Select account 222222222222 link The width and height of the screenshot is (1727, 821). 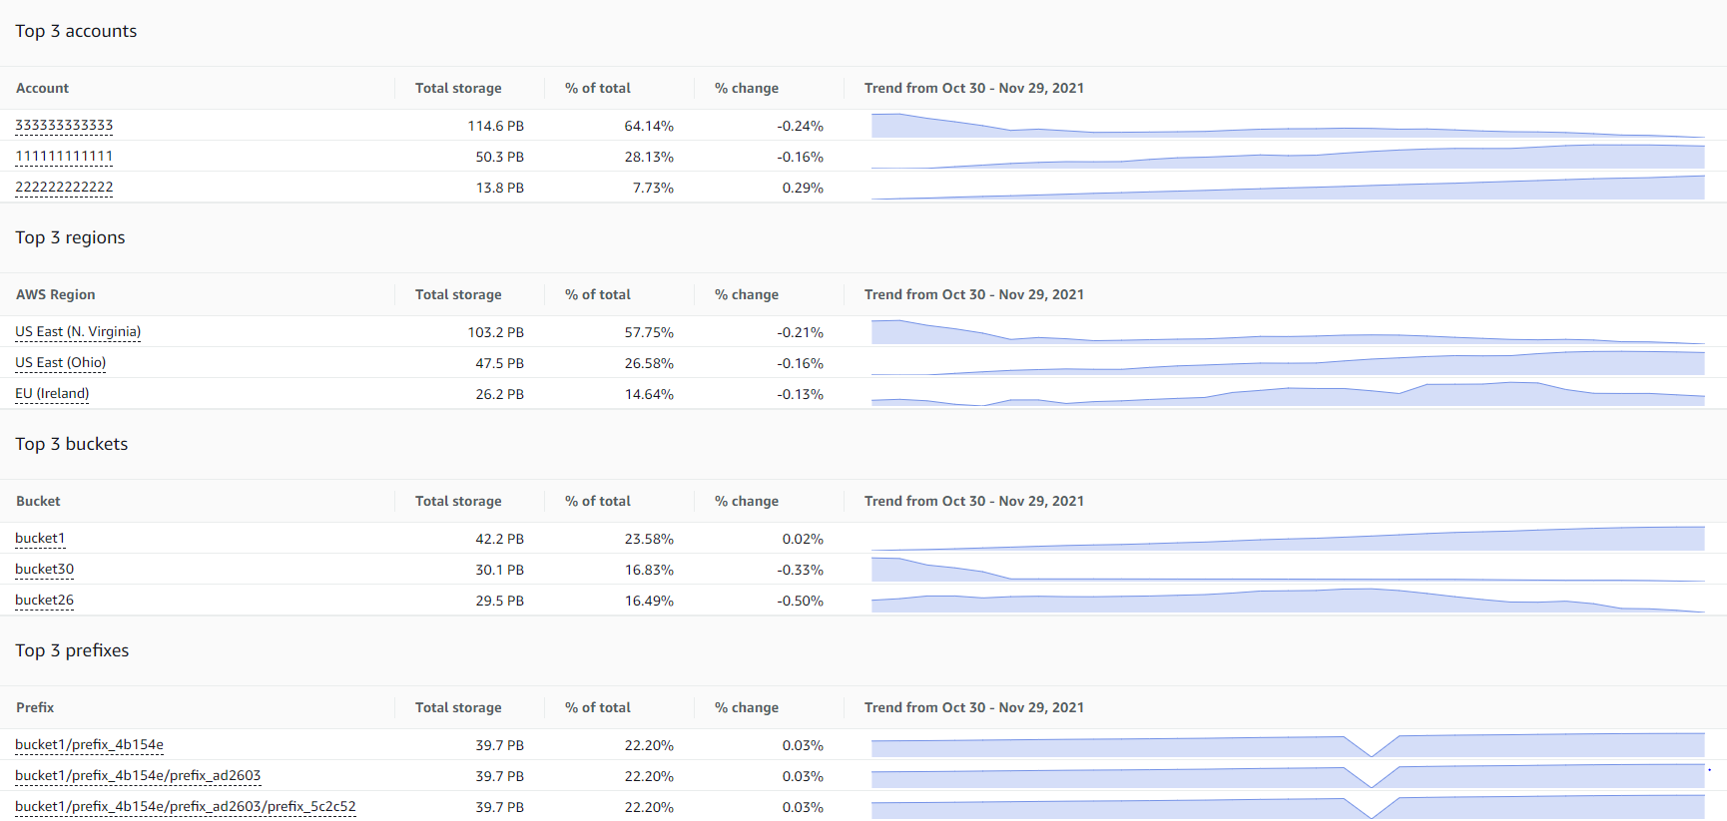pyautogui.click(x=64, y=188)
